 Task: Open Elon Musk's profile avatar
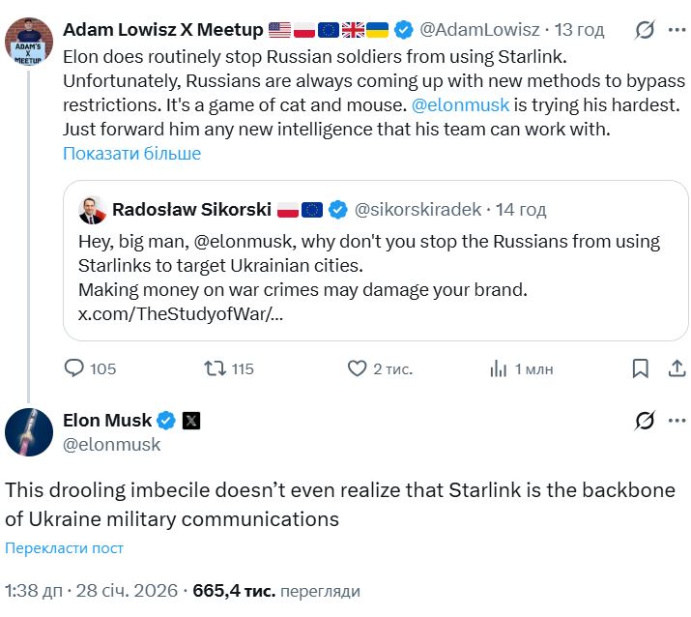tap(28, 431)
